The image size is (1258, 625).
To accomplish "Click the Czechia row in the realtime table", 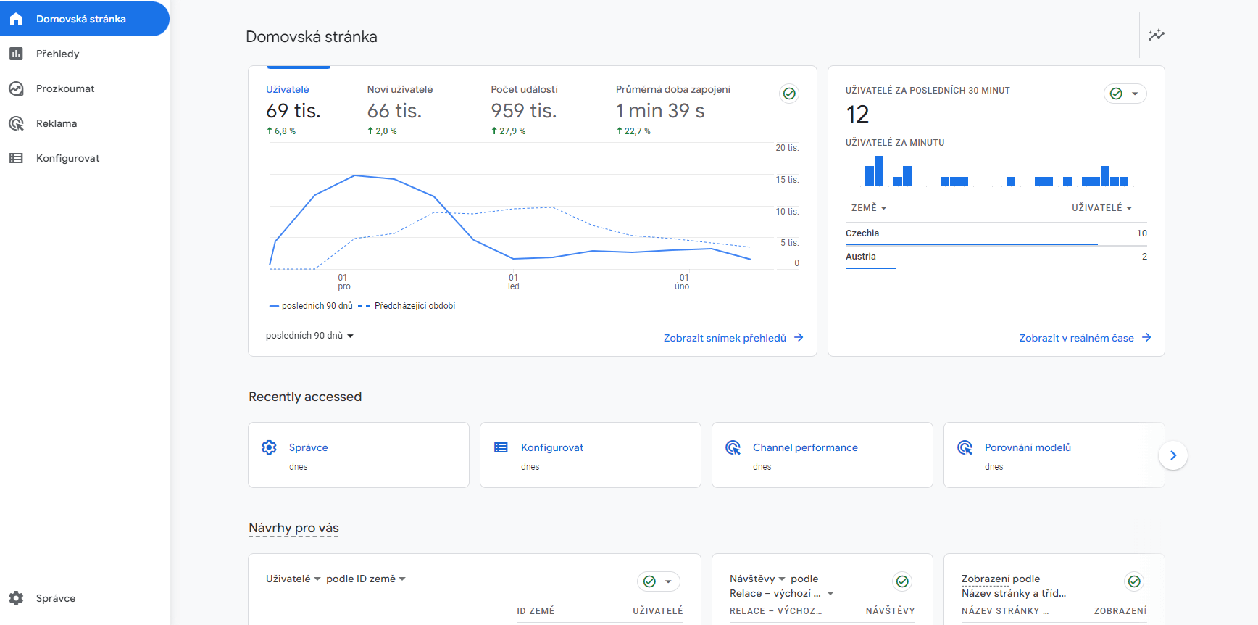I will tap(996, 233).
